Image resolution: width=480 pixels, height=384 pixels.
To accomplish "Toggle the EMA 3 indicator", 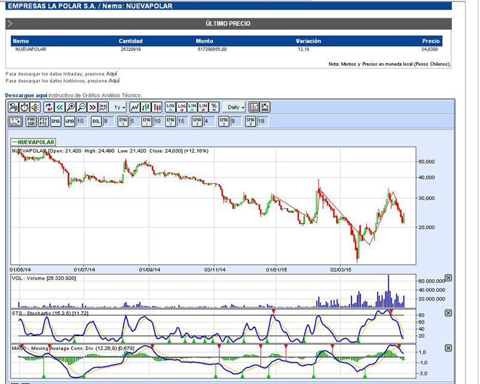I will 171,122.
